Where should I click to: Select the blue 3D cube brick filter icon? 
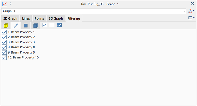(36, 26)
